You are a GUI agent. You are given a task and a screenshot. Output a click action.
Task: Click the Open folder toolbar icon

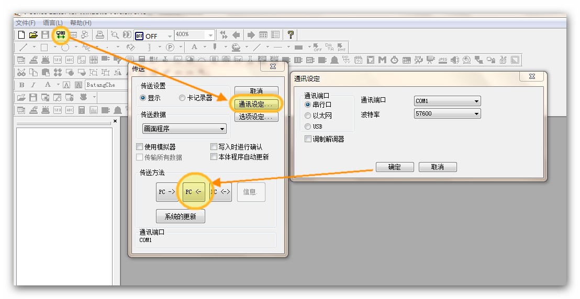tap(34, 35)
